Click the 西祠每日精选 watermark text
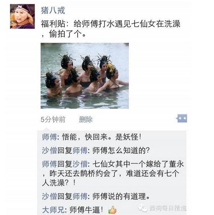 click(x=168, y=208)
